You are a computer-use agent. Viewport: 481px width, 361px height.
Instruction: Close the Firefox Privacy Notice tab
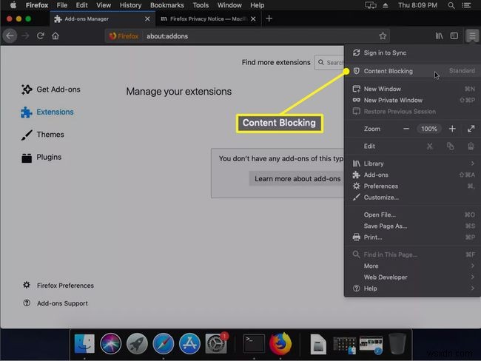253,19
